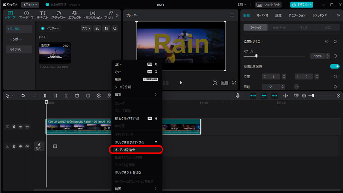
Task: Select オーディオを抽出 from context menu
Action: [135, 150]
